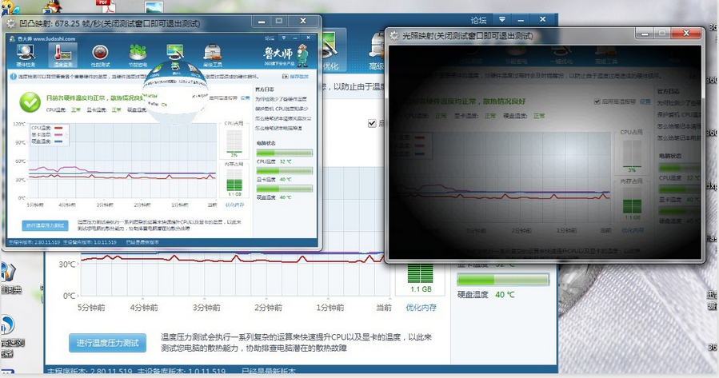Toggle 启用高温报警 checkbox in dark test window
Screen dimensions: 719x378
click(x=597, y=102)
